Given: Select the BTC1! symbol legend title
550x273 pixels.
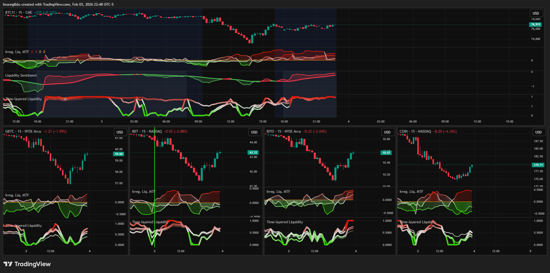Looking at the screenshot, I should coord(18,13).
